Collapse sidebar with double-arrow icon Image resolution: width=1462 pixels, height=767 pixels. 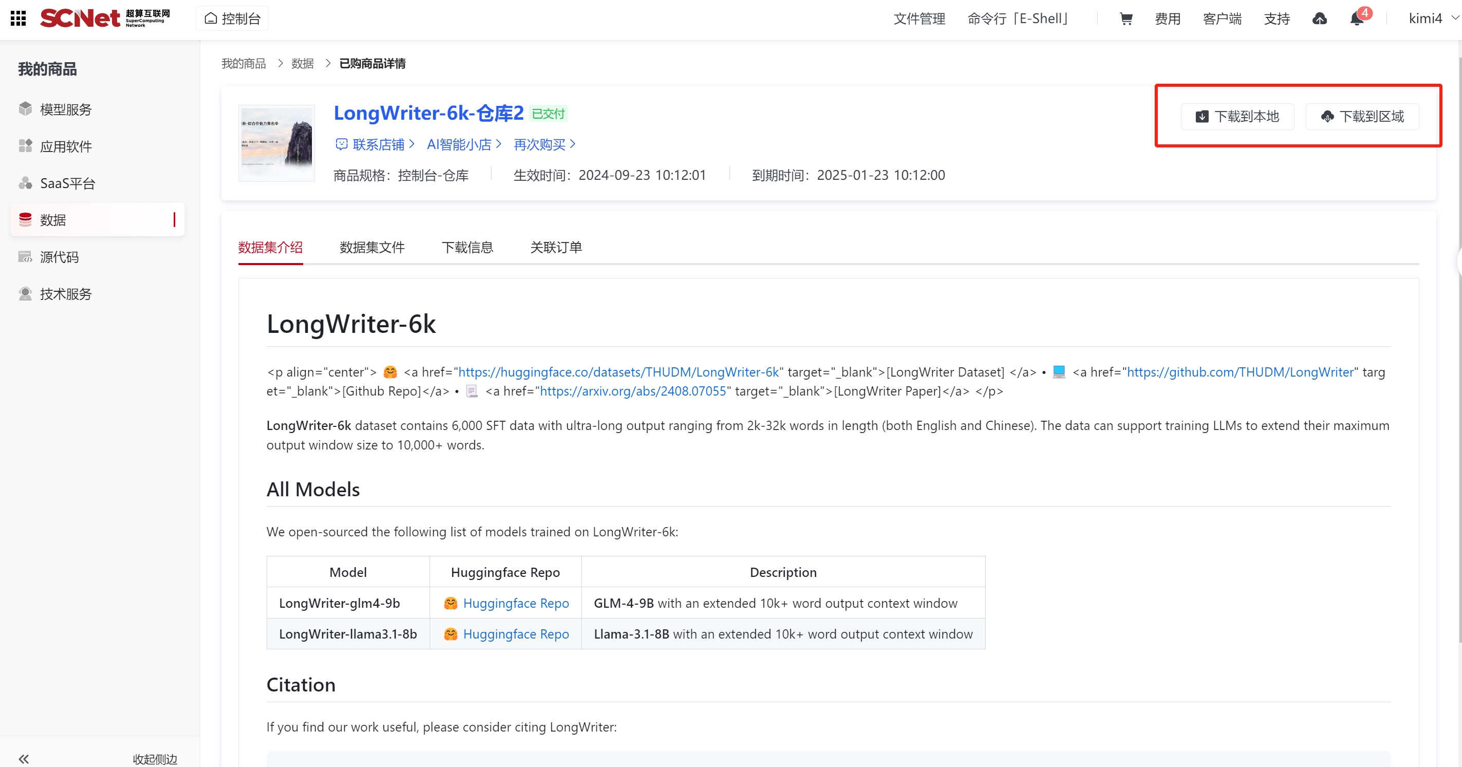coord(24,758)
